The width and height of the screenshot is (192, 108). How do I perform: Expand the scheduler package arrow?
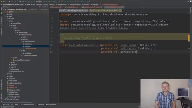pos(21,53)
